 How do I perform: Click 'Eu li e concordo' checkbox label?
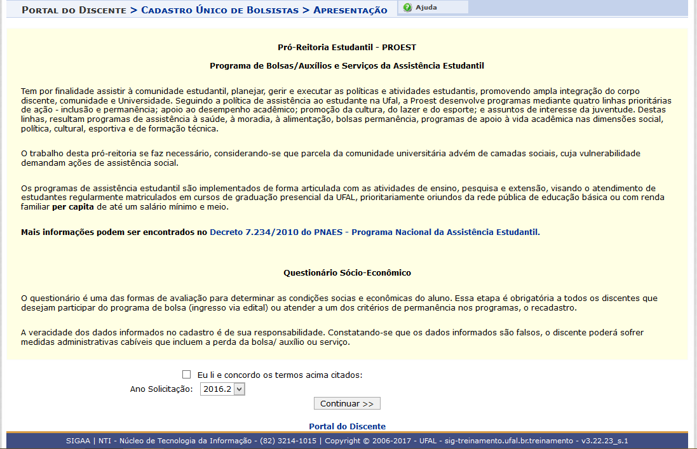[280, 375]
